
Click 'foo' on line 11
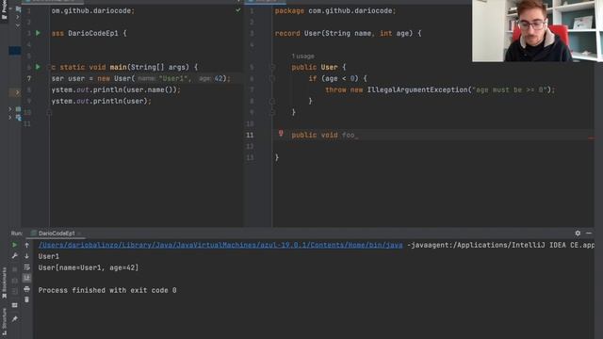click(x=348, y=135)
